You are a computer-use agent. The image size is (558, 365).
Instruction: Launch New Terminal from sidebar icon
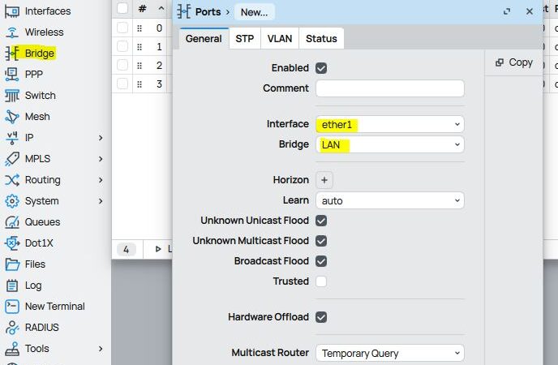(x=12, y=307)
